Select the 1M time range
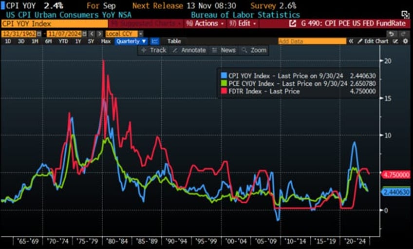This screenshot has height=249, width=413. coord(35,41)
